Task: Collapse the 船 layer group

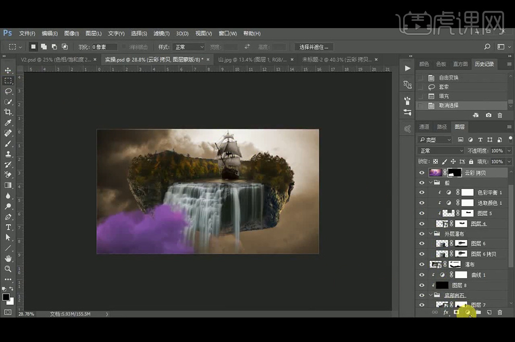Action: coord(431,183)
